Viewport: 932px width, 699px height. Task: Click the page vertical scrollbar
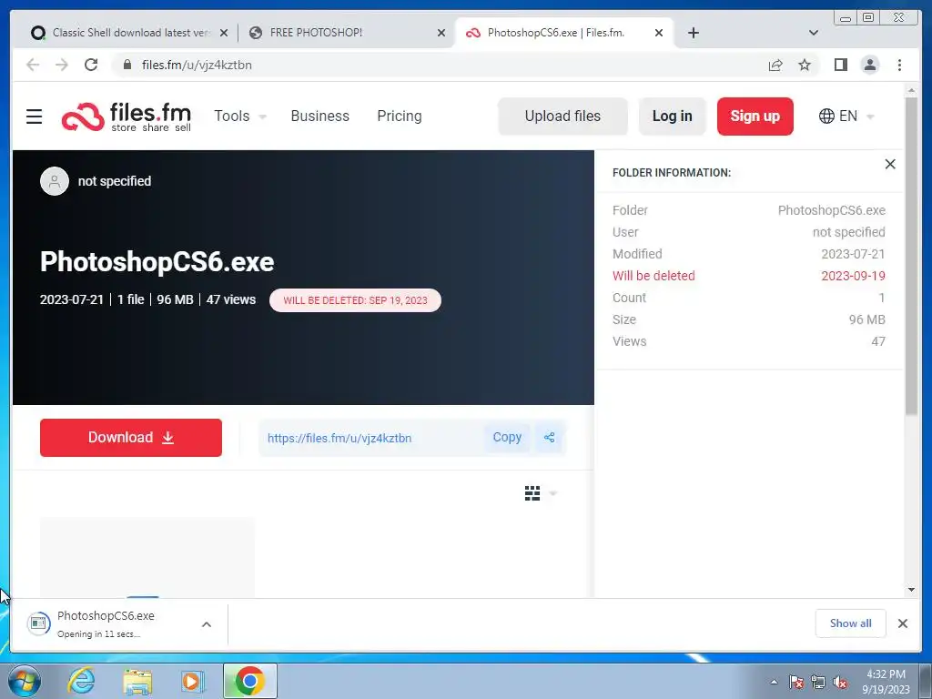pos(911,256)
